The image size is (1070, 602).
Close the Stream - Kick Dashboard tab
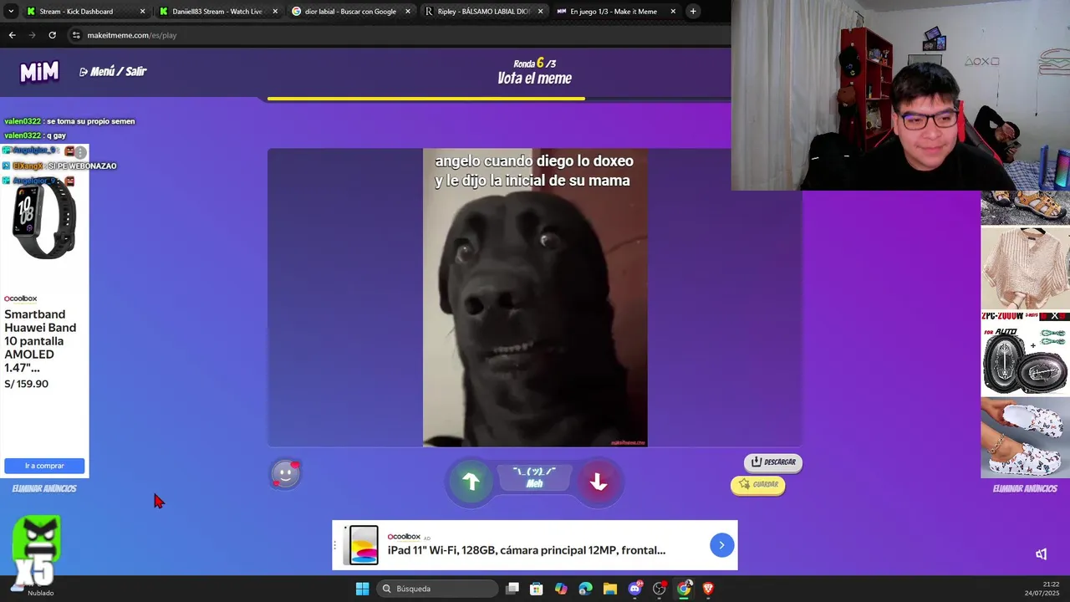(x=142, y=12)
